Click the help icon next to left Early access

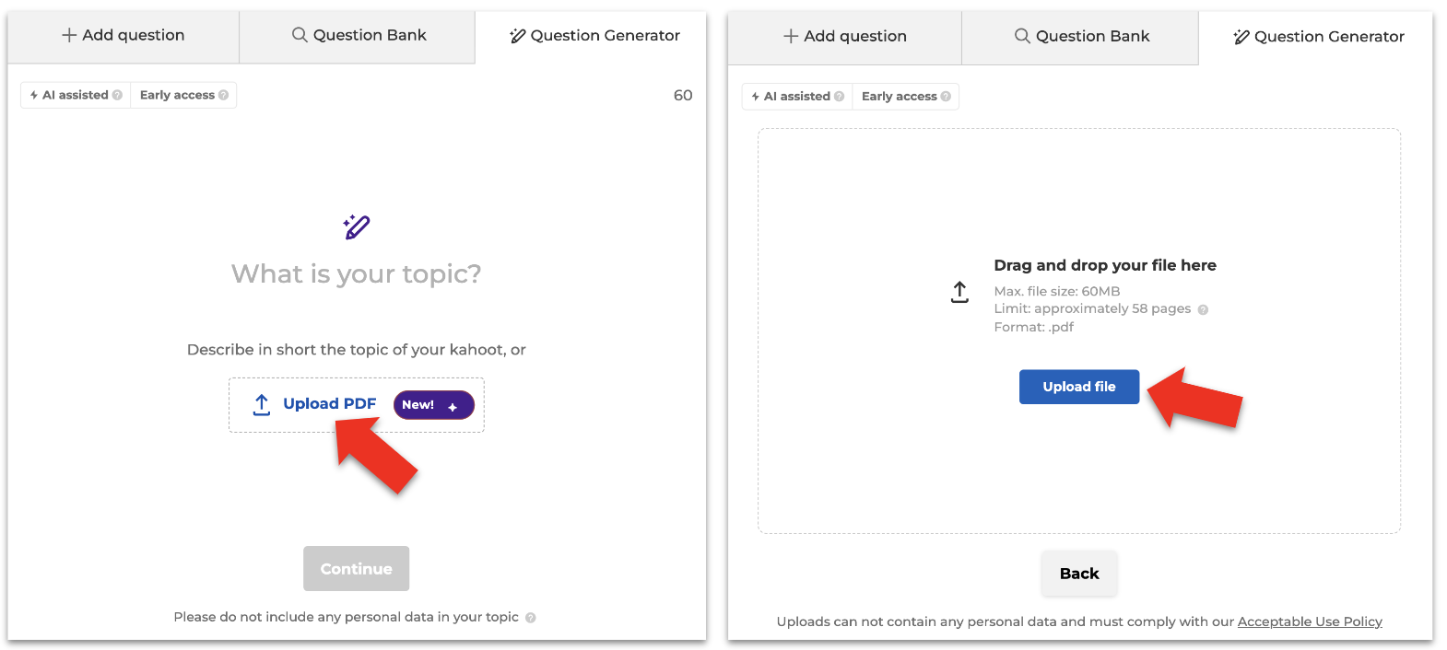tap(223, 95)
